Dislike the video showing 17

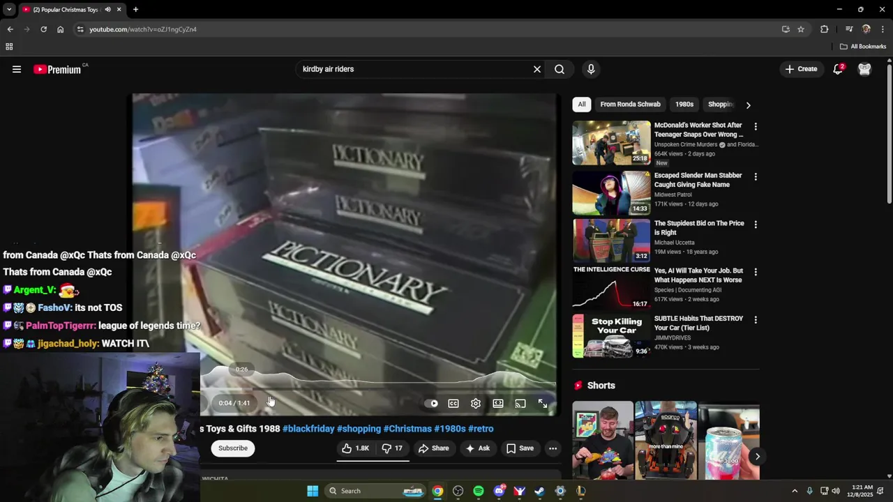(392, 448)
